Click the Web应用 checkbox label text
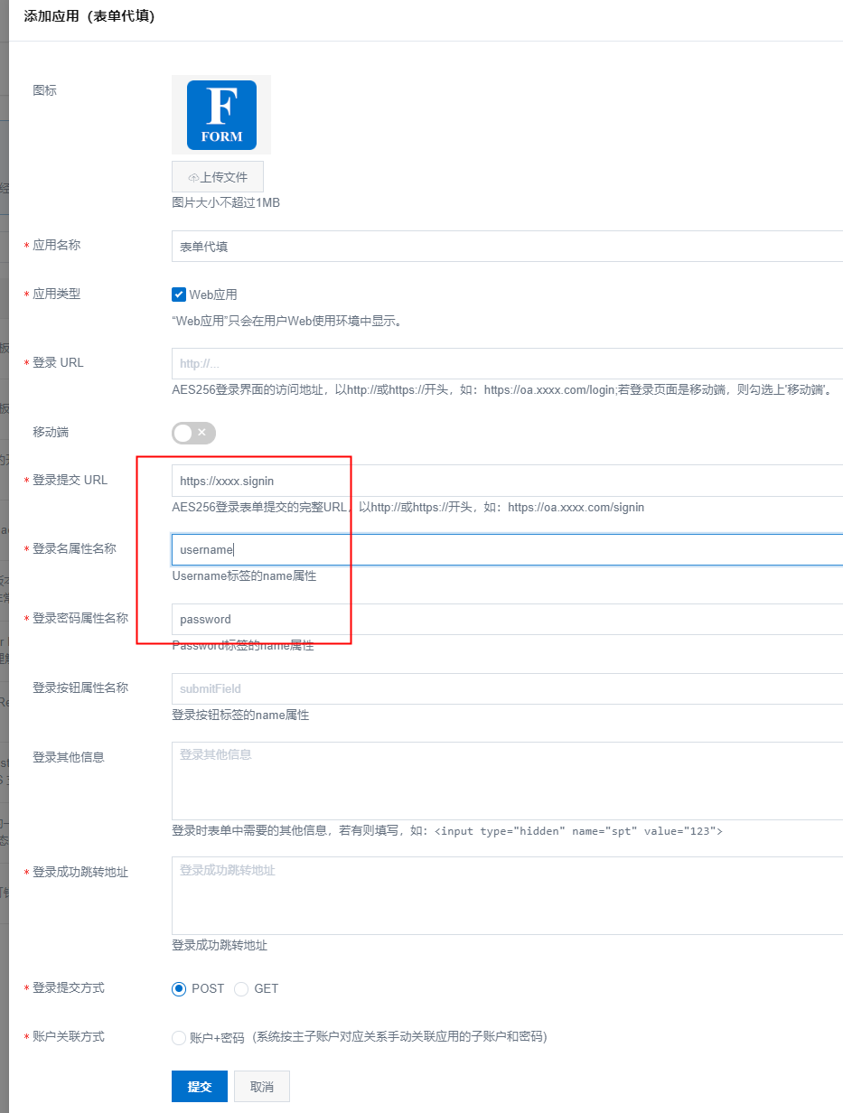The width and height of the screenshot is (843, 1113). point(213,295)
